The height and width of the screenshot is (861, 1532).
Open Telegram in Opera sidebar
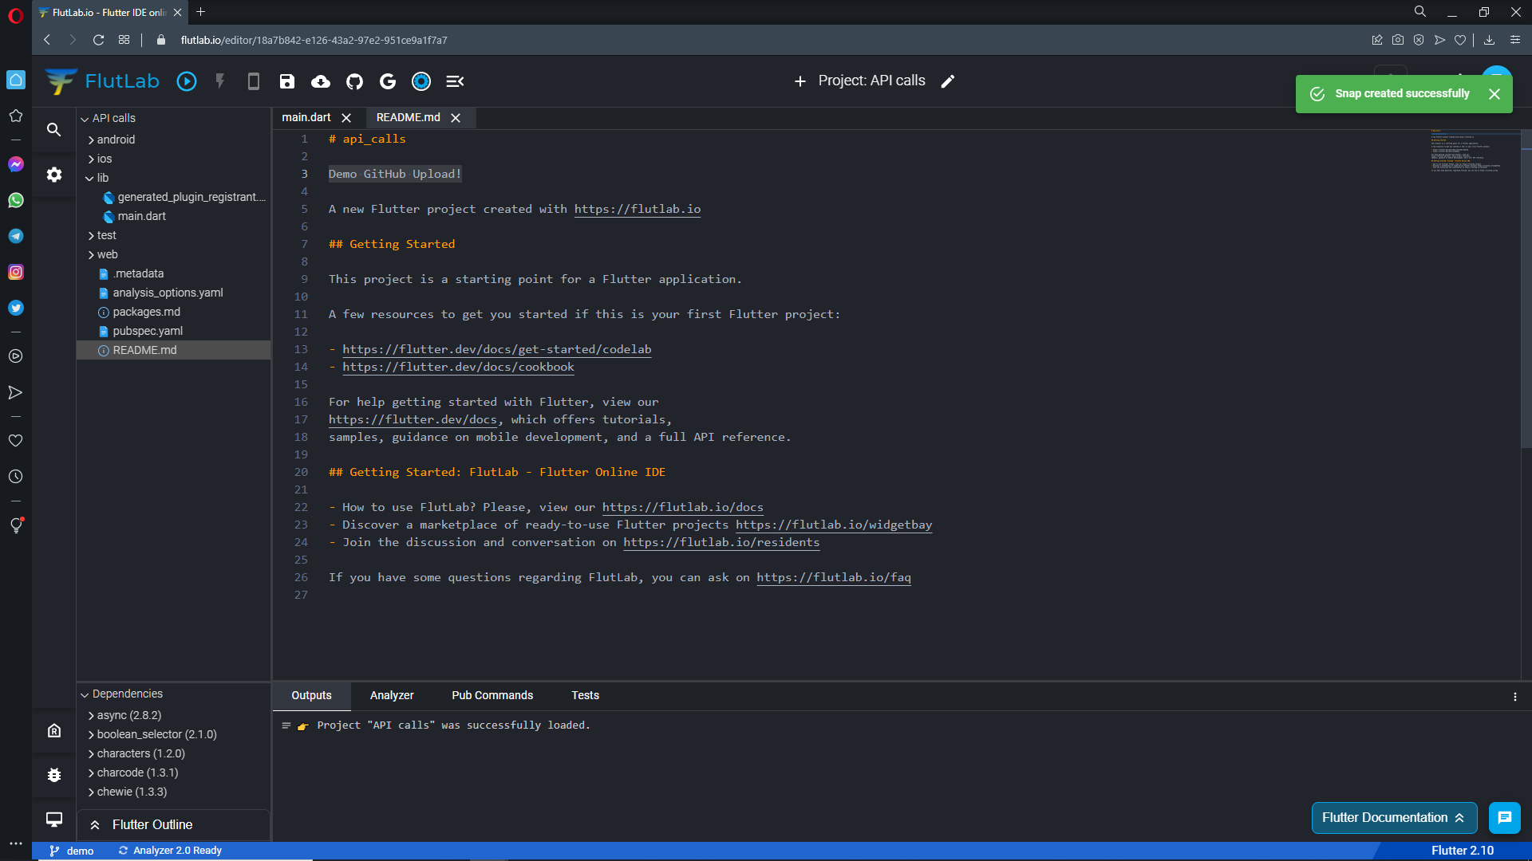(16, 236)
